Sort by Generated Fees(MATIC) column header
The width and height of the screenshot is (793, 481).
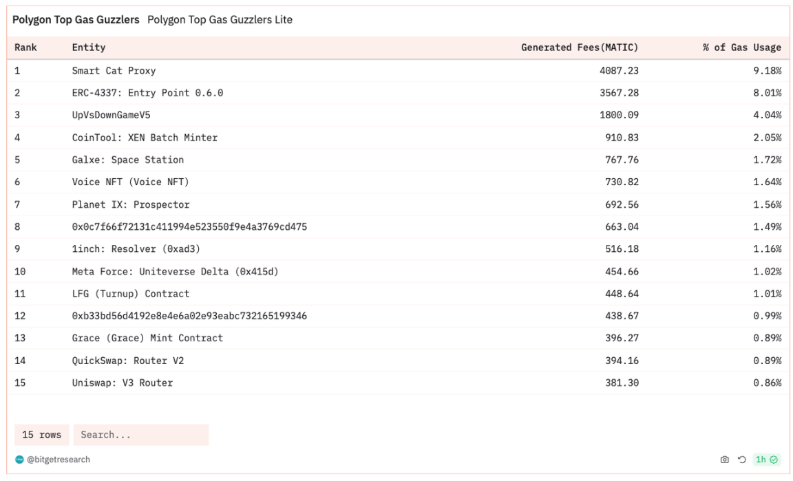(580, 47)
